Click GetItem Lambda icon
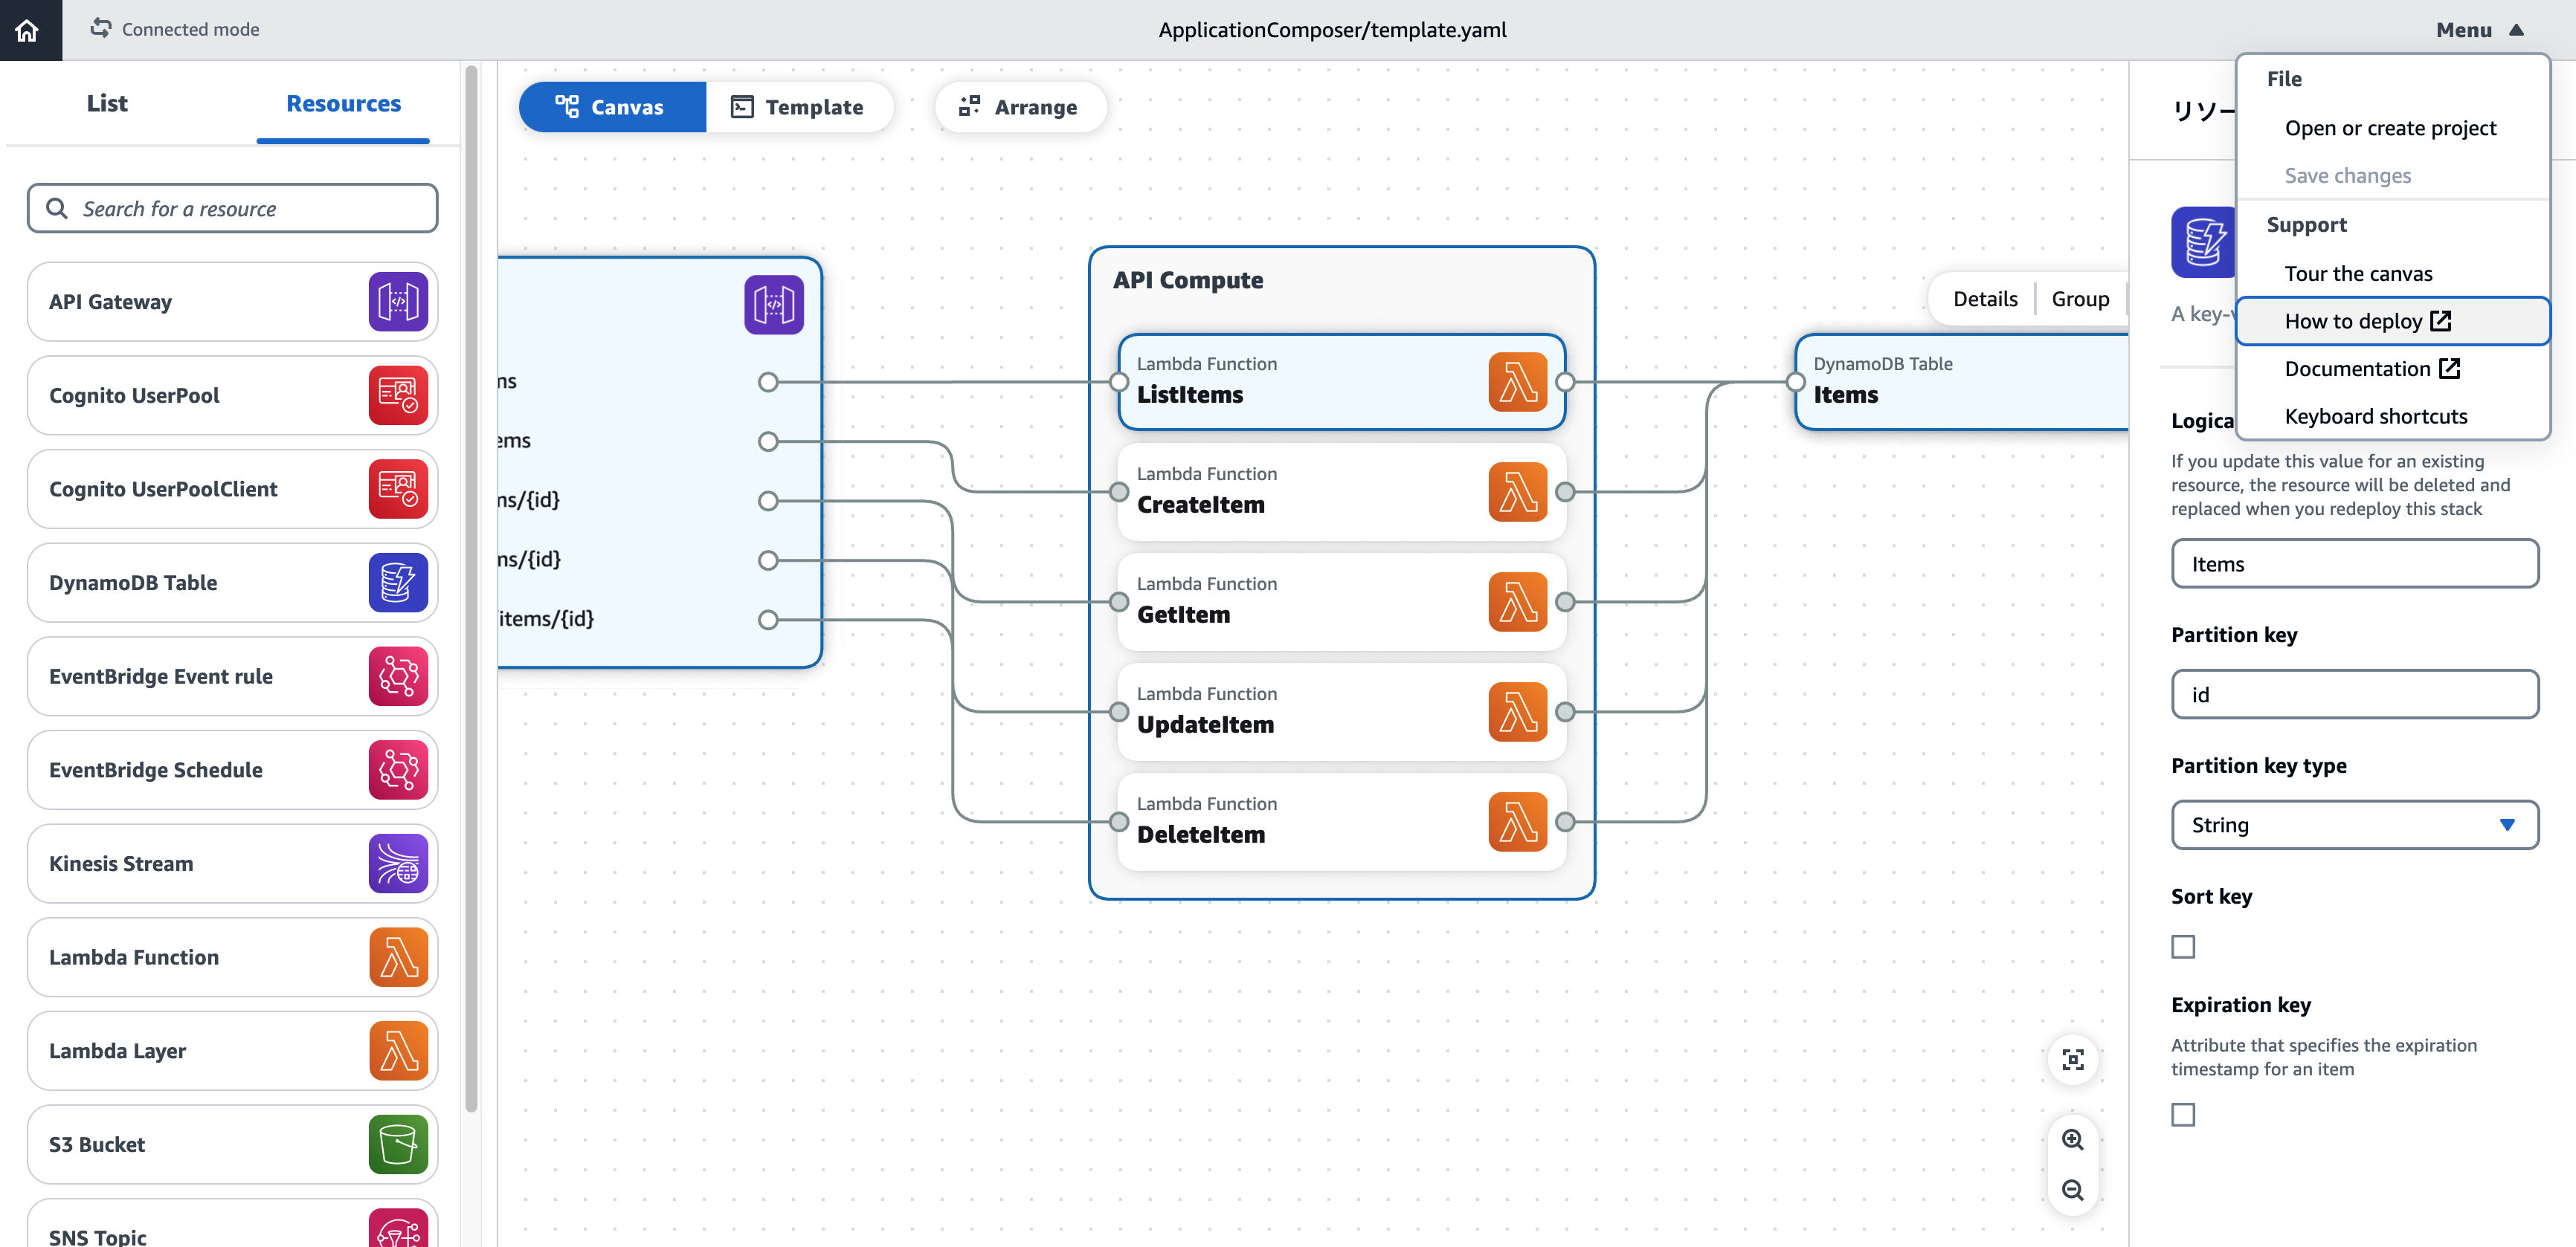 click(x=1517, y=601)
